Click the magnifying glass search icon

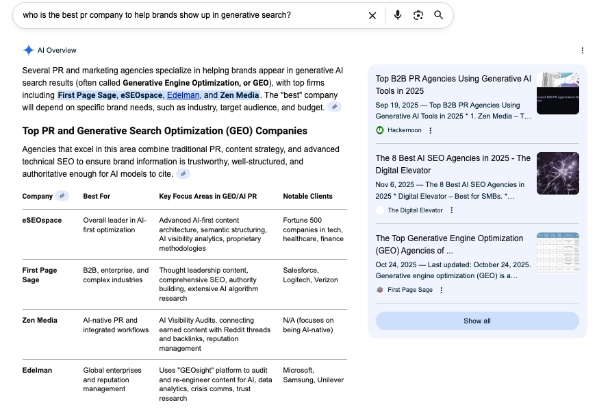pos(439,15)
